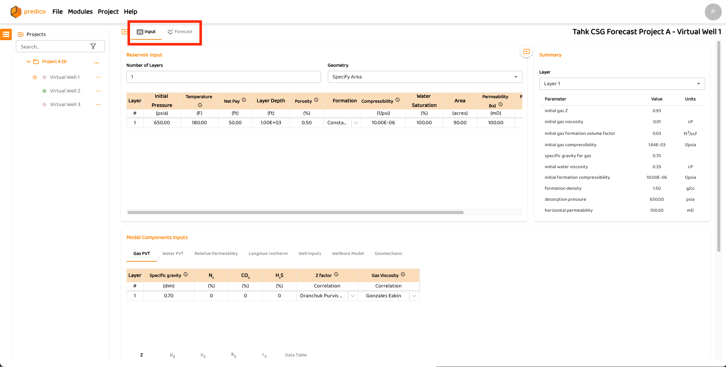Open the Langmuir Isotherm tab
Viewport: 726px width, 367px height.
[268, 254]
